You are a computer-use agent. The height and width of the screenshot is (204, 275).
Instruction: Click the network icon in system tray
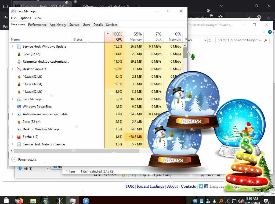(234, 201)
